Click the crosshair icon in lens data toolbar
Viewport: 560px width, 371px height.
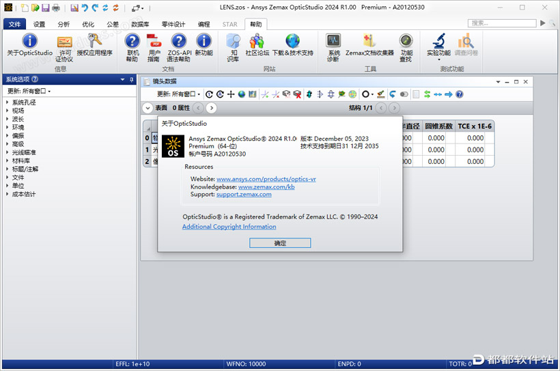(x=231, y=94)
